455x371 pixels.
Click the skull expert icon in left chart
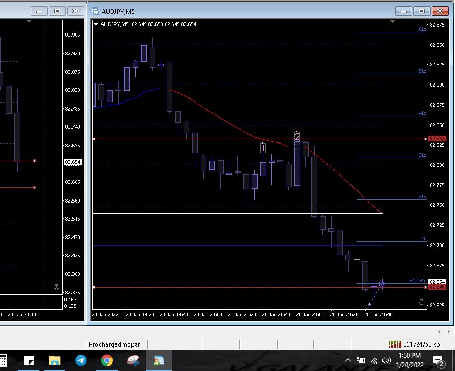coord(56,287)
